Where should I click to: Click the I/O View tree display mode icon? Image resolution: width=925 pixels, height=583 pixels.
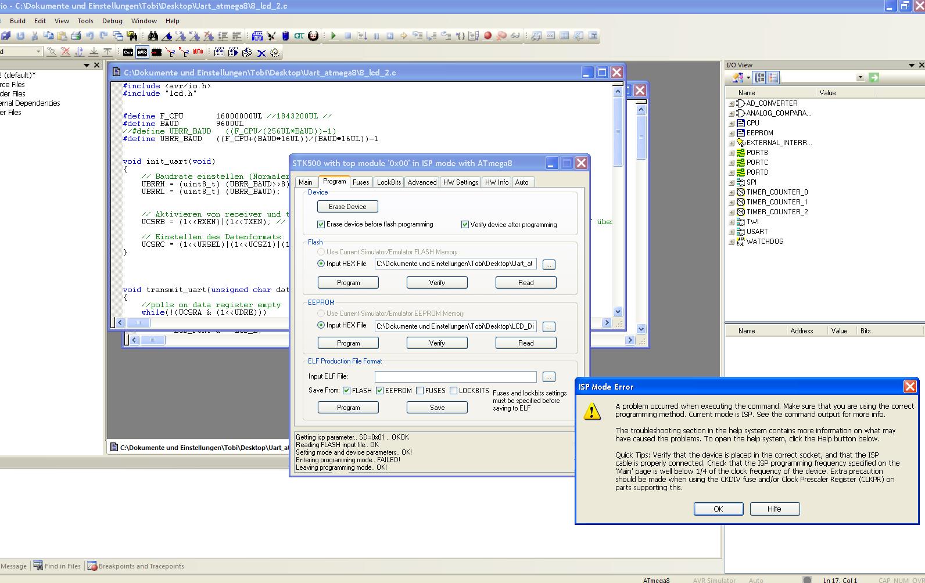pyautogui.click(x=760, y=77)
